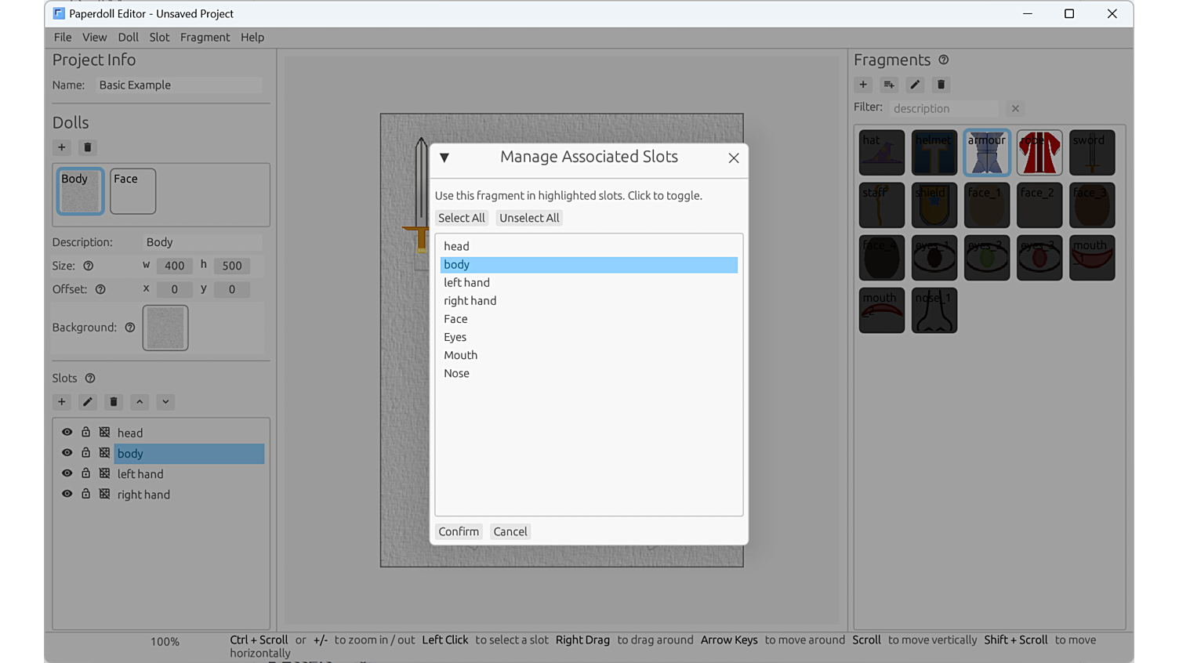Click the delete fragment trash icon
The height and width of the screenshot is (663, 1179).
click(941, 85)
